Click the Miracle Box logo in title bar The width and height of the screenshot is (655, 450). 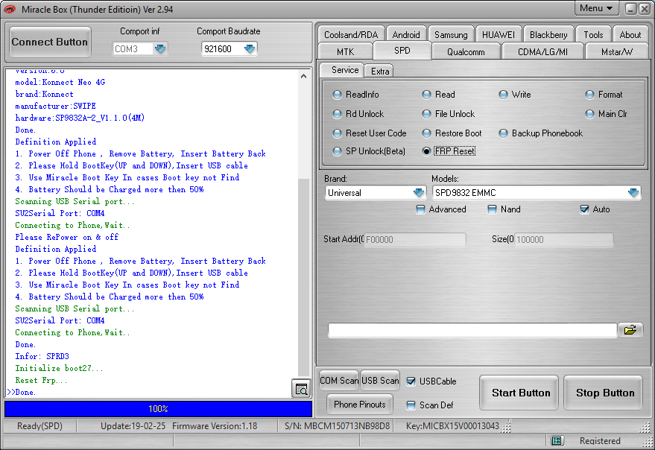click(10, 9)
